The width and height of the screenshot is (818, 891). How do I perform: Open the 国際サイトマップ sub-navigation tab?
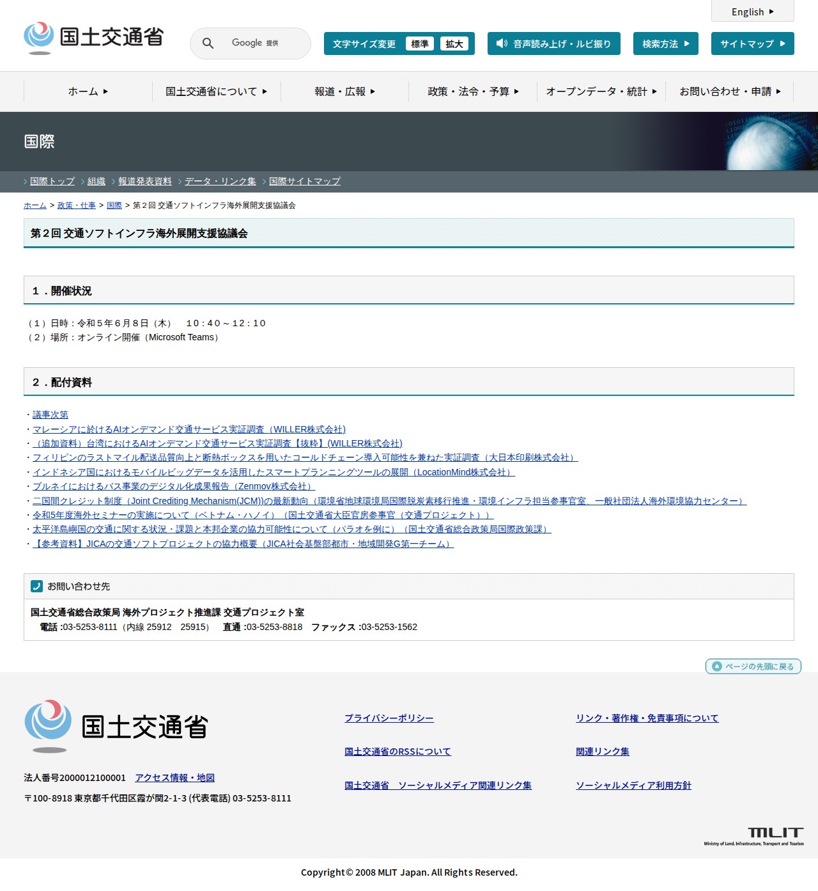pyautogui.click(x=305, y=181)
